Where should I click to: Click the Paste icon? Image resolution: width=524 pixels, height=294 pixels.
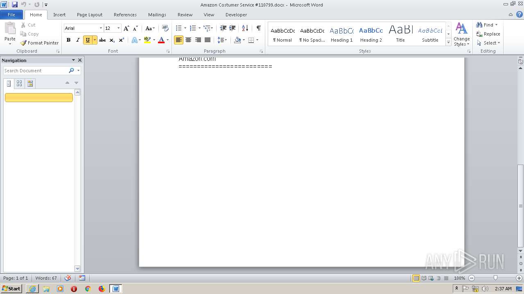10,28
